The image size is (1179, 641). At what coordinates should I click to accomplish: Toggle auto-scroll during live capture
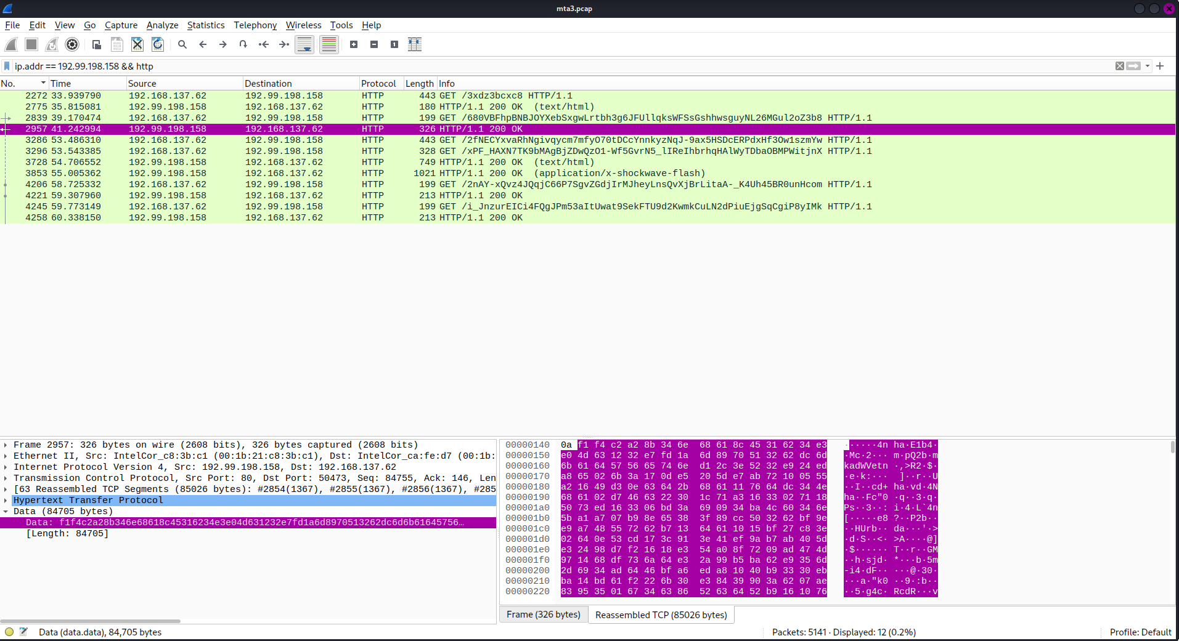pyautogui.click(x=304, y=44)
